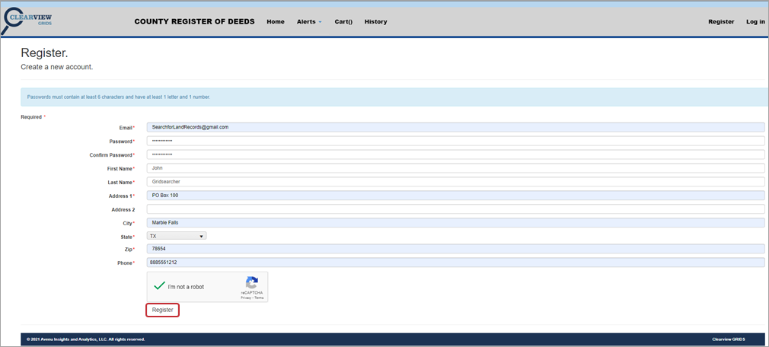
Task: Expand the Alerts dropdown menu
Action: click(x=309, y=21)
